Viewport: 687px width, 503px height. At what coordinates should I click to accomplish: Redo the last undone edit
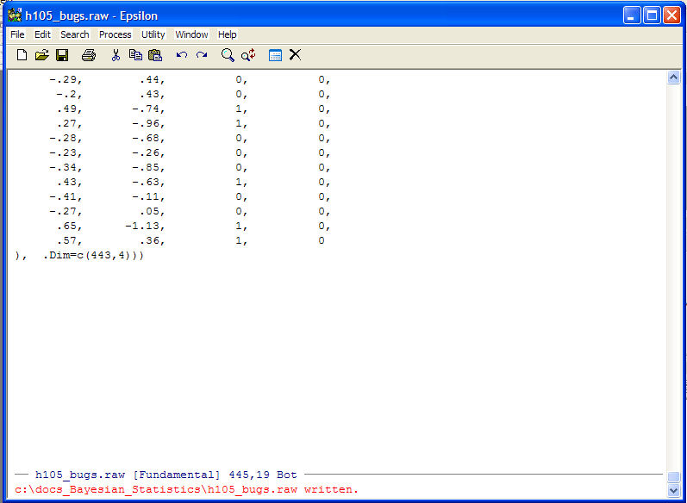202,55
